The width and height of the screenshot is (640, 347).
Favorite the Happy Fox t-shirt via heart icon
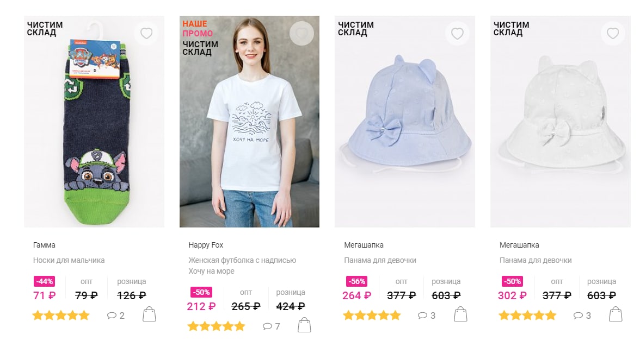point(301,33)
